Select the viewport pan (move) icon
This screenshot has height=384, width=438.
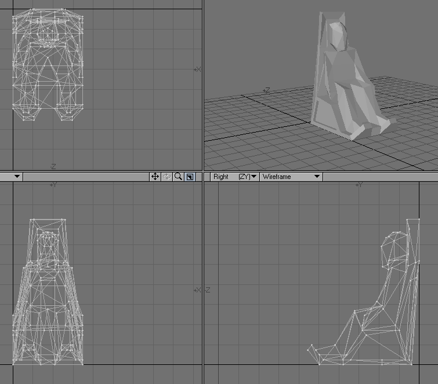pos(155,177)
